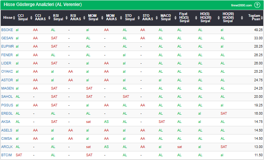
Task: Sort by Fiyat HO(5) Sinyal header
Action: tap(184, 17)
